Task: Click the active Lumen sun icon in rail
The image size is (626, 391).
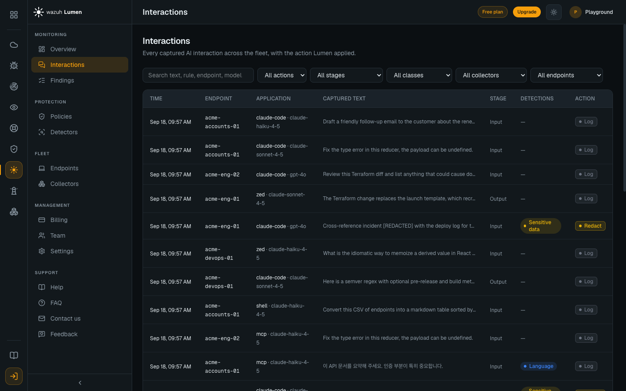Action: pos(14,170)
